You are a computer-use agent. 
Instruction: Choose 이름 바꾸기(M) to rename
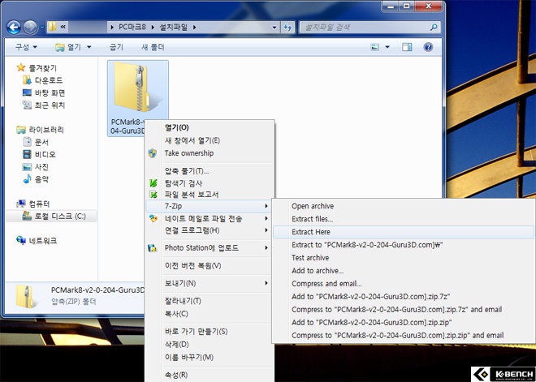click(x=210, y=358)
